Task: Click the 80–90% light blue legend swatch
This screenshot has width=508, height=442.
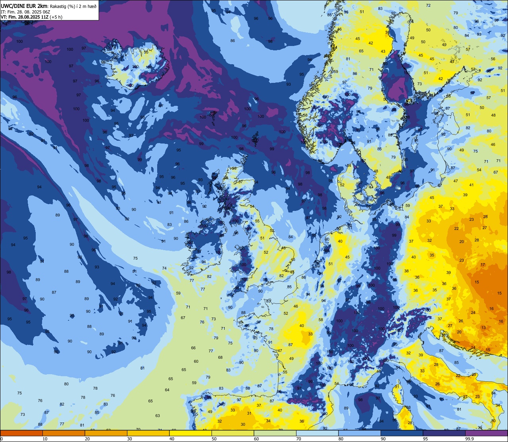Action: tap(360, 433)
